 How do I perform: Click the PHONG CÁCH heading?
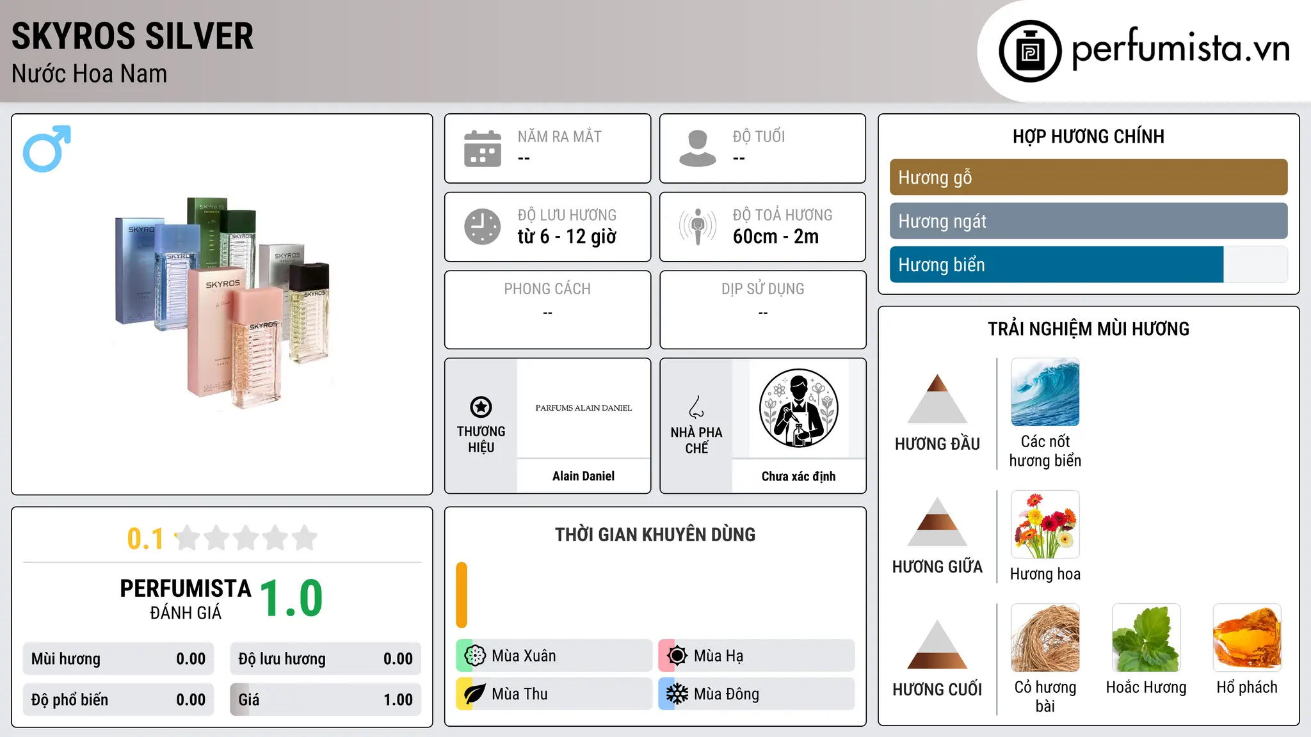coord(547,289)
